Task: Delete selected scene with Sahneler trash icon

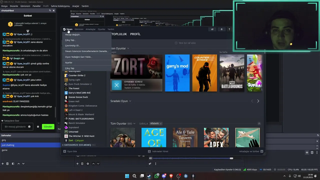Action: click(x=7, y=163)
